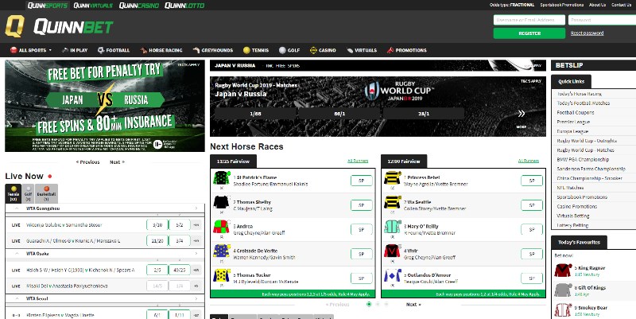Image resolution: width=636 pixels, height=319 pixels.
Task: Click Next under the promo banner
Action: pyautogui.click(x=117, y=162)
